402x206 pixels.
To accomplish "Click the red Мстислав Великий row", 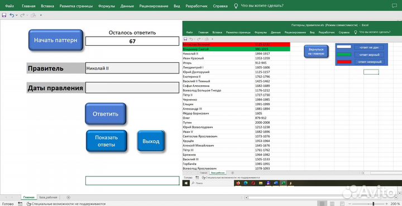I will point(236,45).
